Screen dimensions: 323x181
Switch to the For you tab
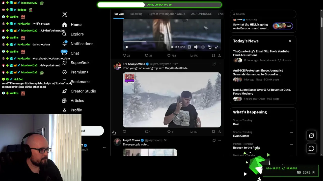[x=119, y=14]
